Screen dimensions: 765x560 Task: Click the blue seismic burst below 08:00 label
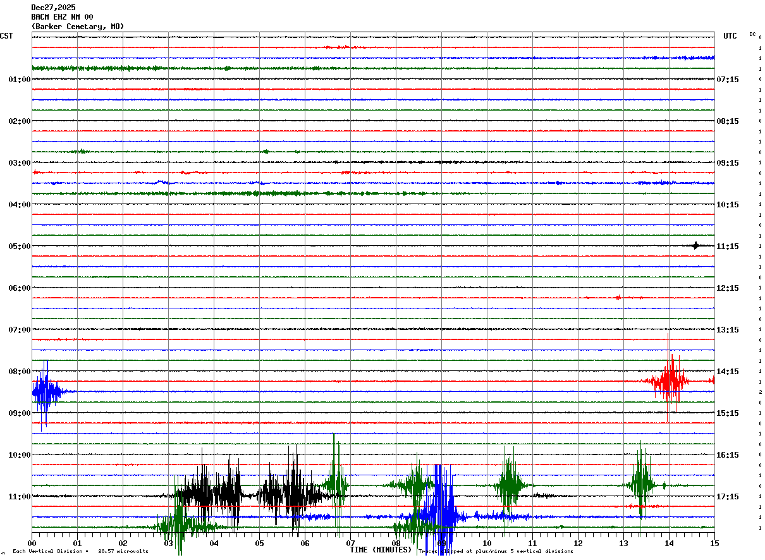tap(44, 392)
